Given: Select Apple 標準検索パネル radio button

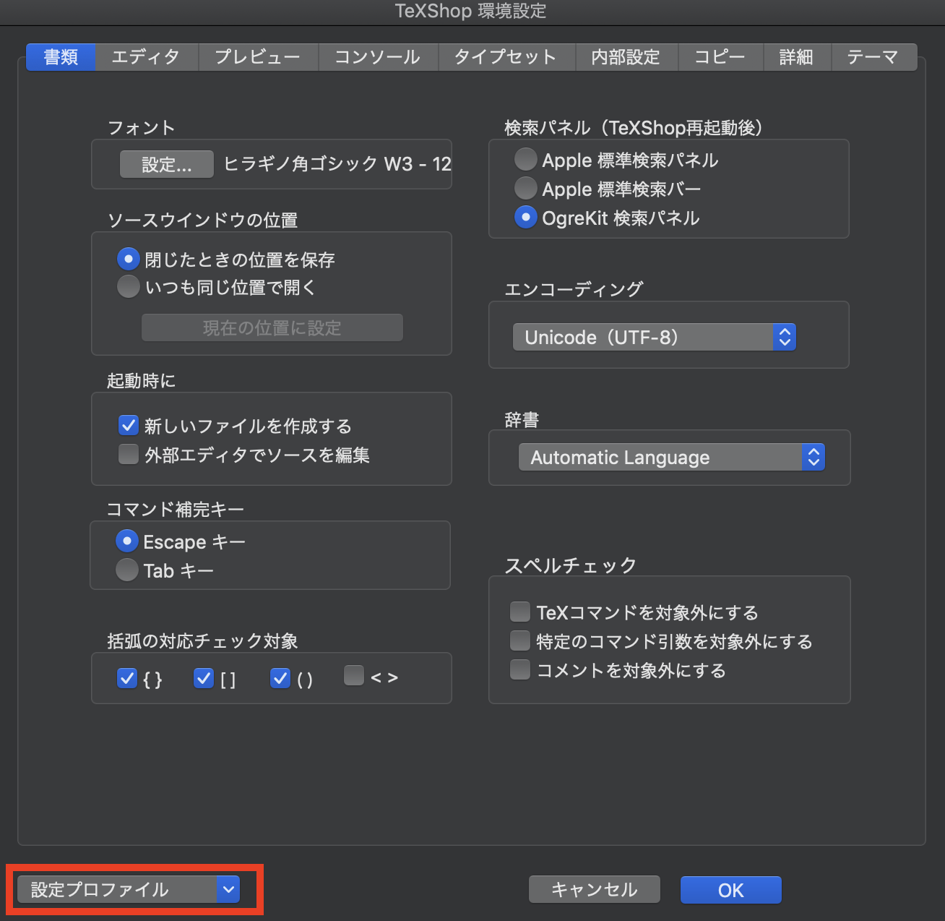Looking at the screenshot, I should click(525, 159).
